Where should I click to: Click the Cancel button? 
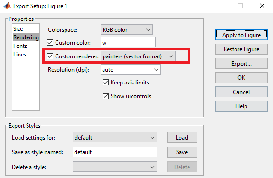pyautogui.click(x=241, y=92)
